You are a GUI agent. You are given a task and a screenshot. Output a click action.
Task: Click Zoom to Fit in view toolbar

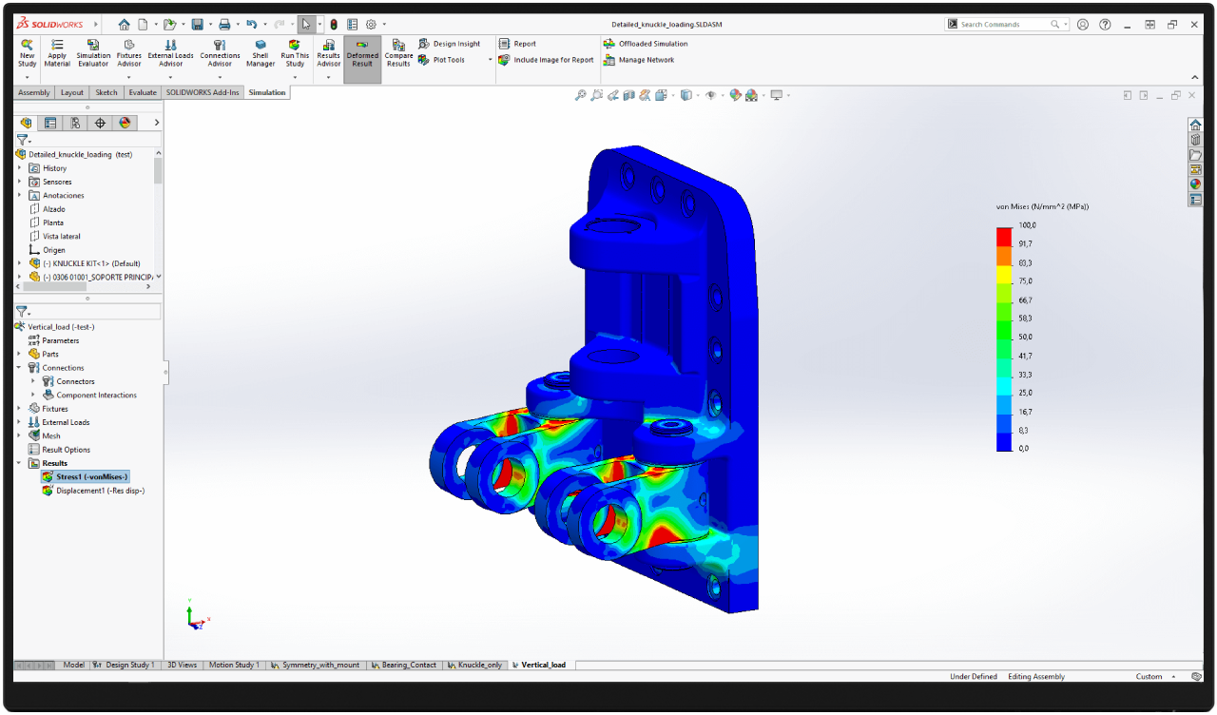tap(580, 95)
